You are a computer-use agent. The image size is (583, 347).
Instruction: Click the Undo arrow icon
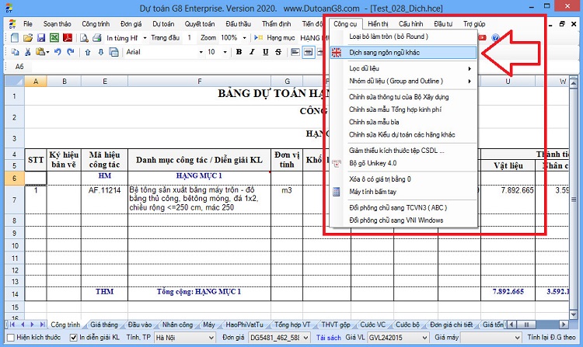[x=58, y=52]
